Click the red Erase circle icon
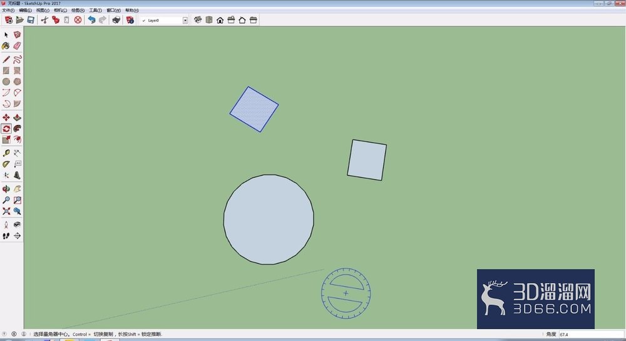Image resolution: width=626 pixels, height=341 pixels. (78, 20)
